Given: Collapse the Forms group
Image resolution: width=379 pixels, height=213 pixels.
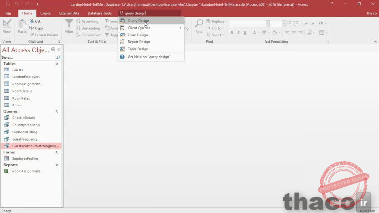Looking at the screenshot, I should (57, 152).
